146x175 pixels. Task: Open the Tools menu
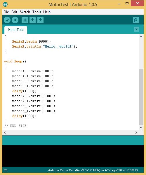(36, 12)
